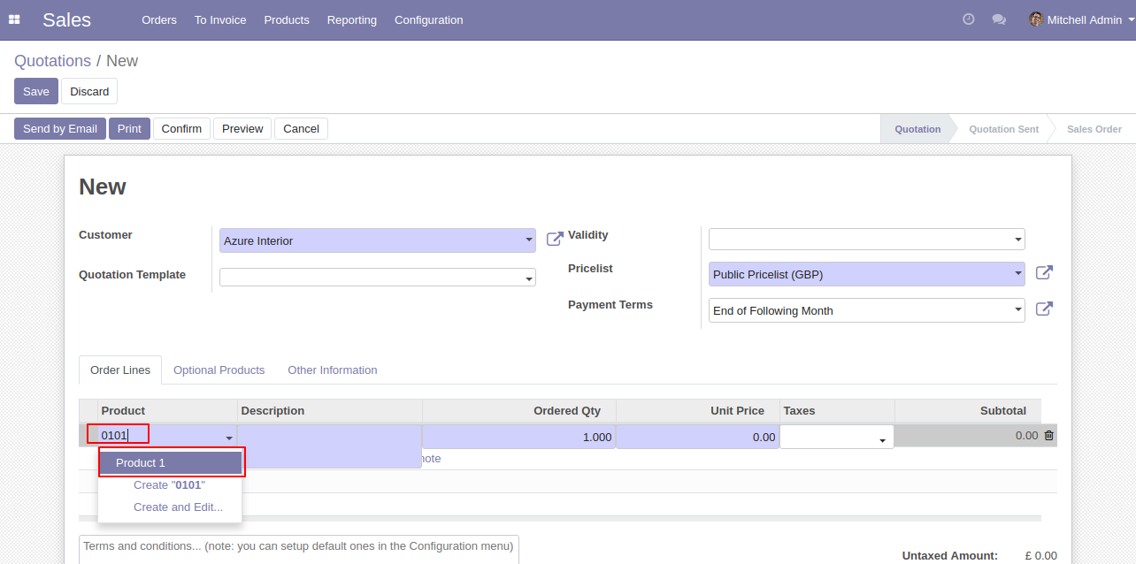The image size is (1136, 564).
Task: Click the Subtotal column header
Action: [x=968, y=411]
